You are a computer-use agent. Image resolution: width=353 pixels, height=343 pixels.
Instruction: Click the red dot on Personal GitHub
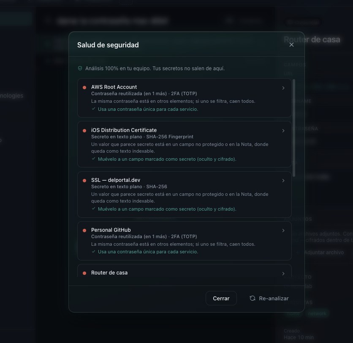84,230
